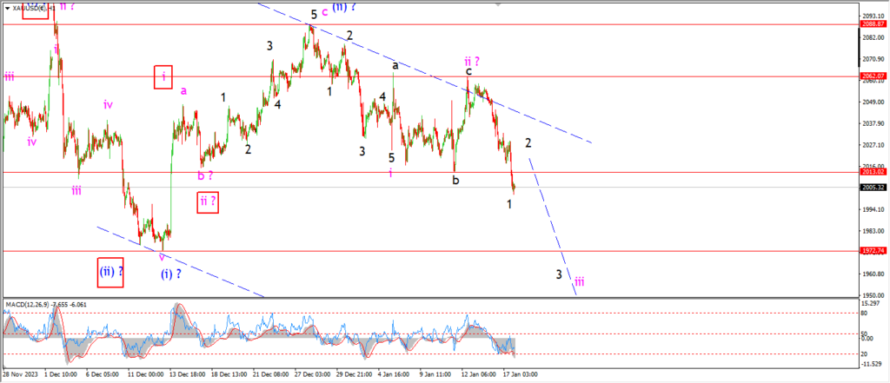Click the black '3' label beside magenta 'iii'

coord(559,274)
